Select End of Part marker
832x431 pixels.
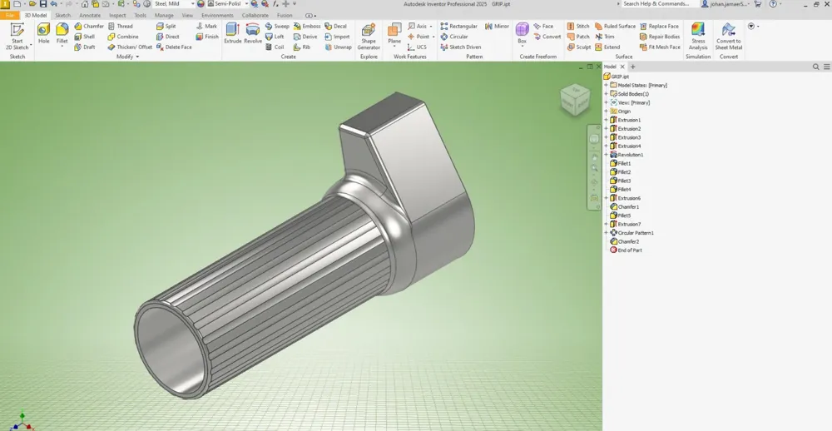626,250
